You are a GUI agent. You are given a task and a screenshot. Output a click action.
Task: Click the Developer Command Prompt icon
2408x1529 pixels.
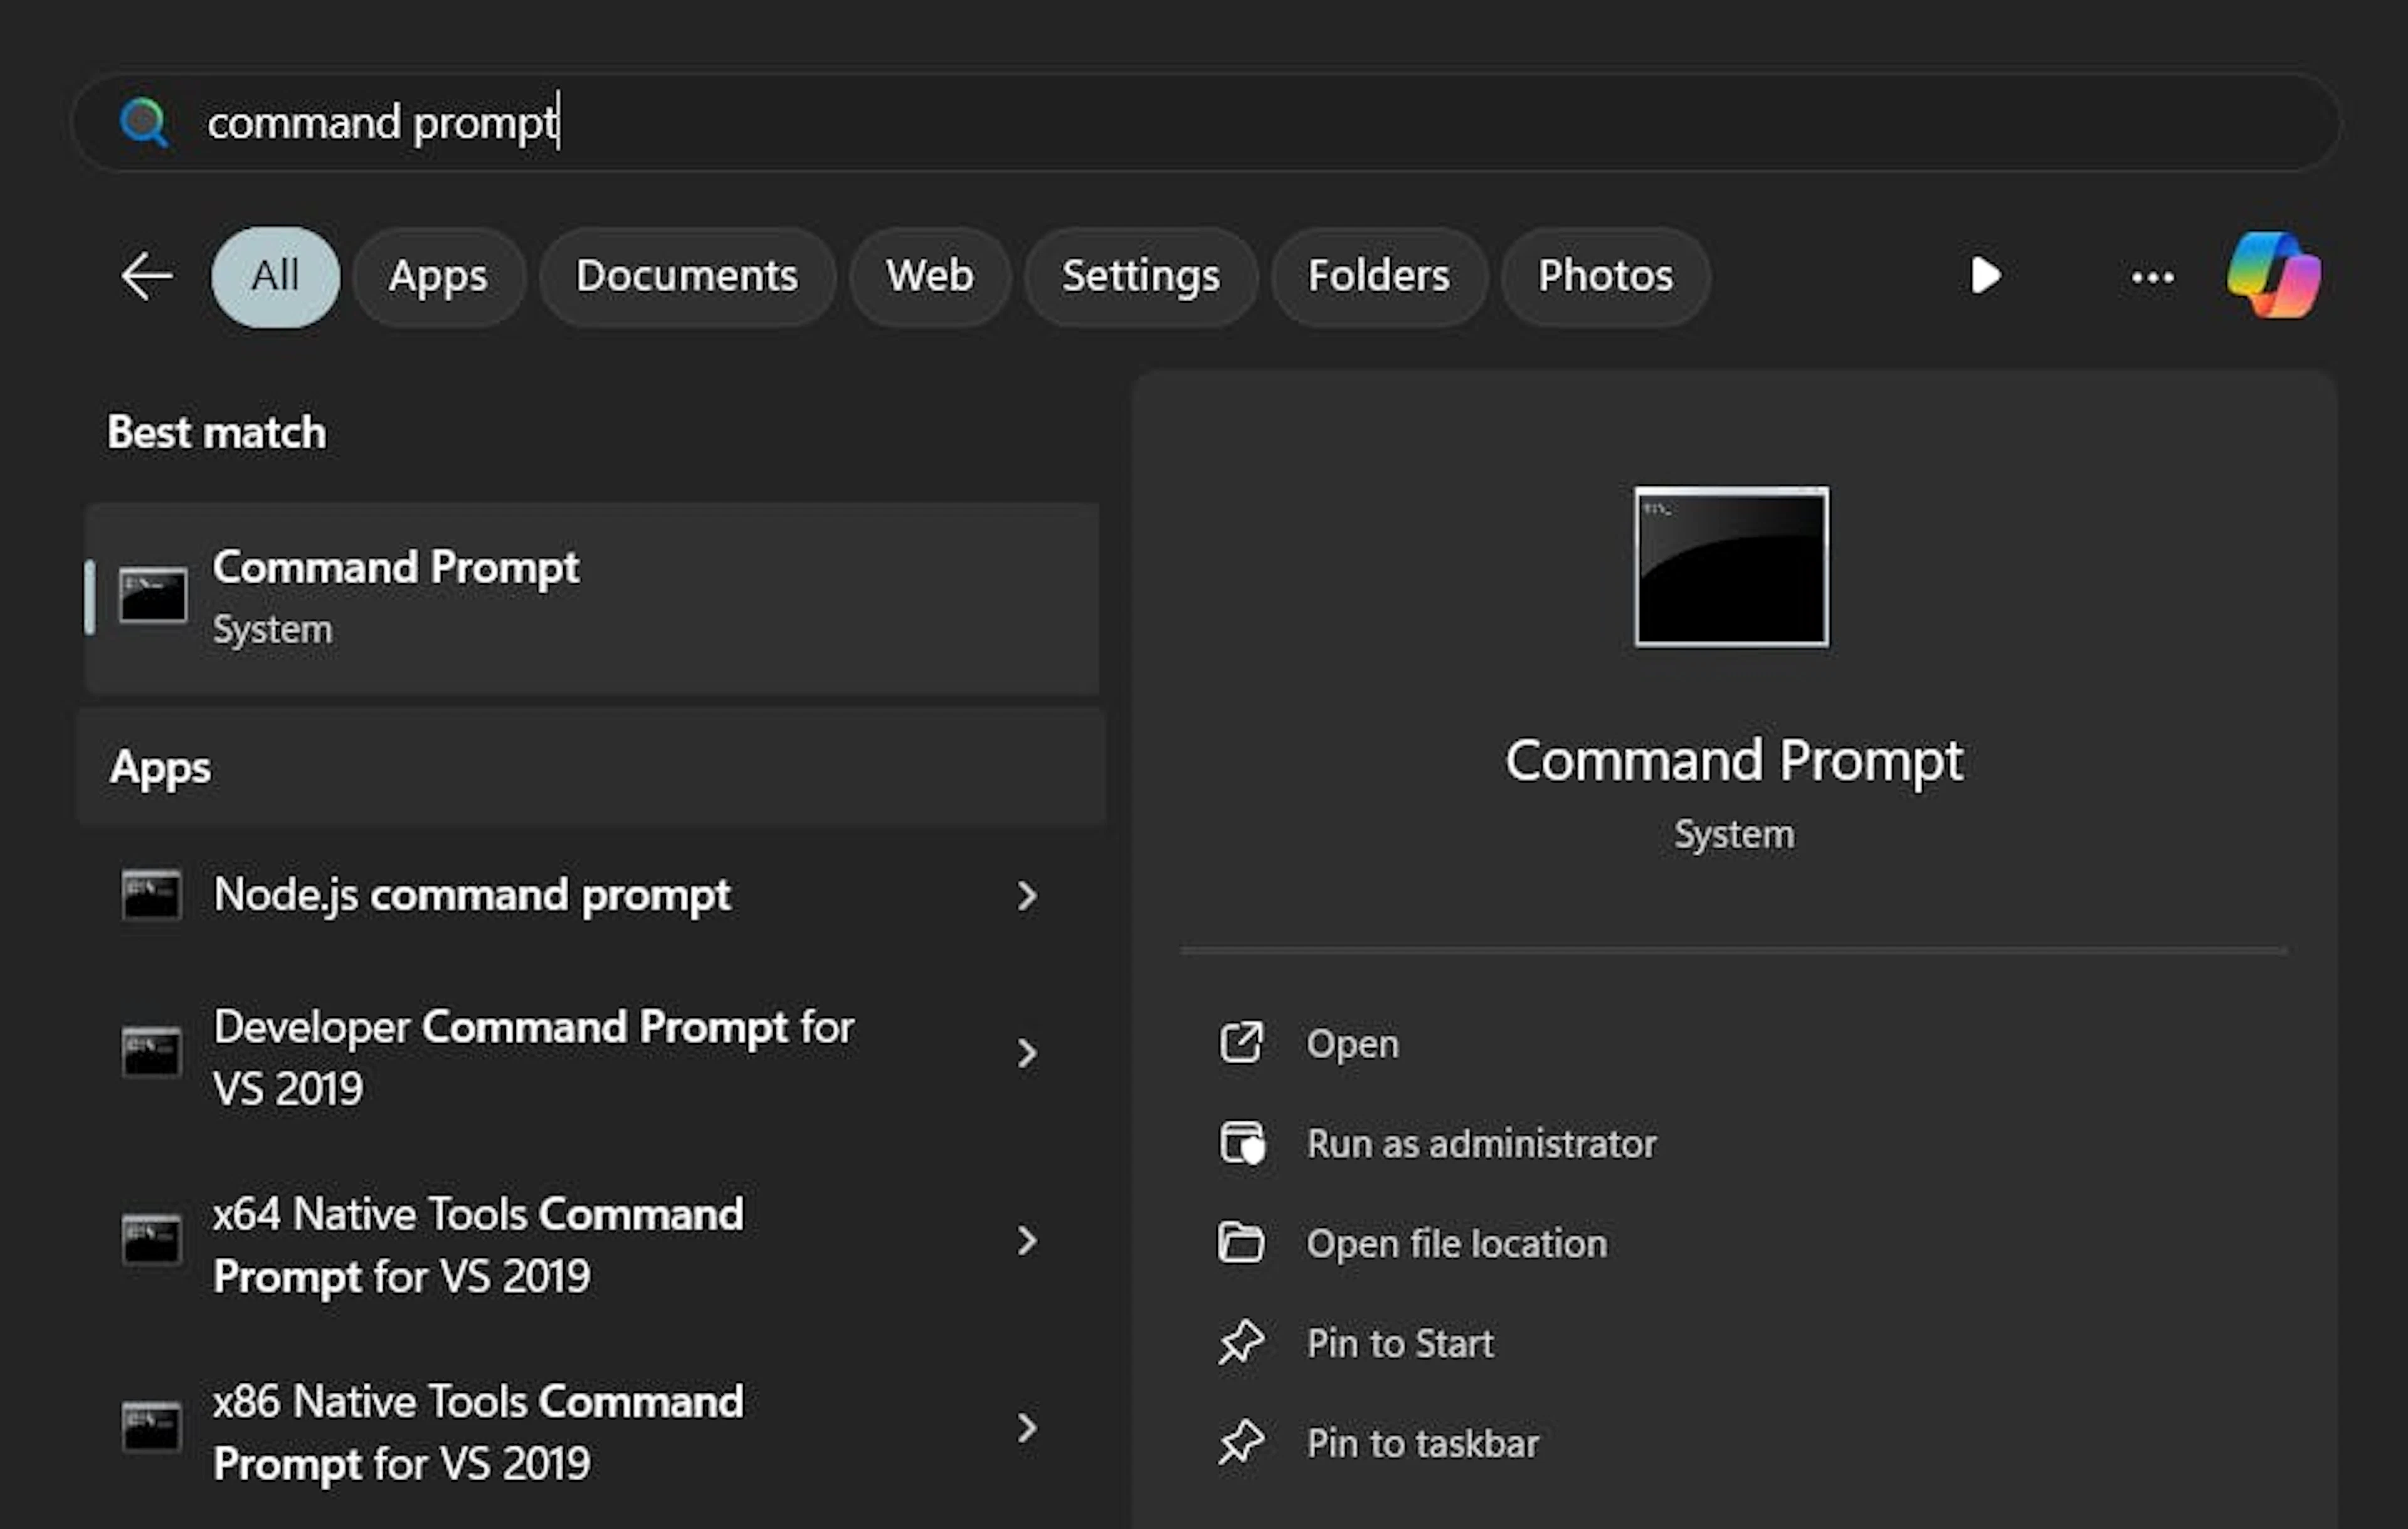click(151, 1052)
